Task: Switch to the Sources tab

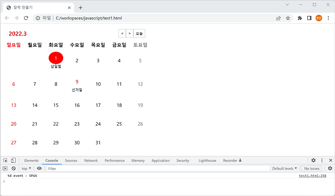Action: (71, 161)
